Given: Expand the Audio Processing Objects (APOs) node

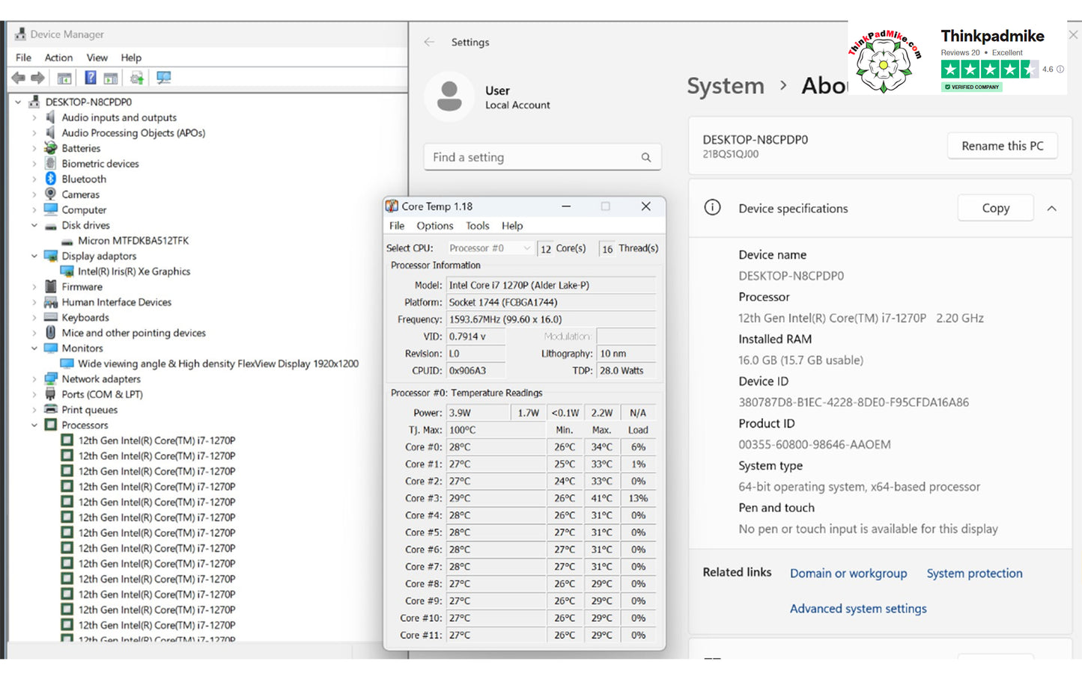Looking at the screenshot, I should point(34,133).
